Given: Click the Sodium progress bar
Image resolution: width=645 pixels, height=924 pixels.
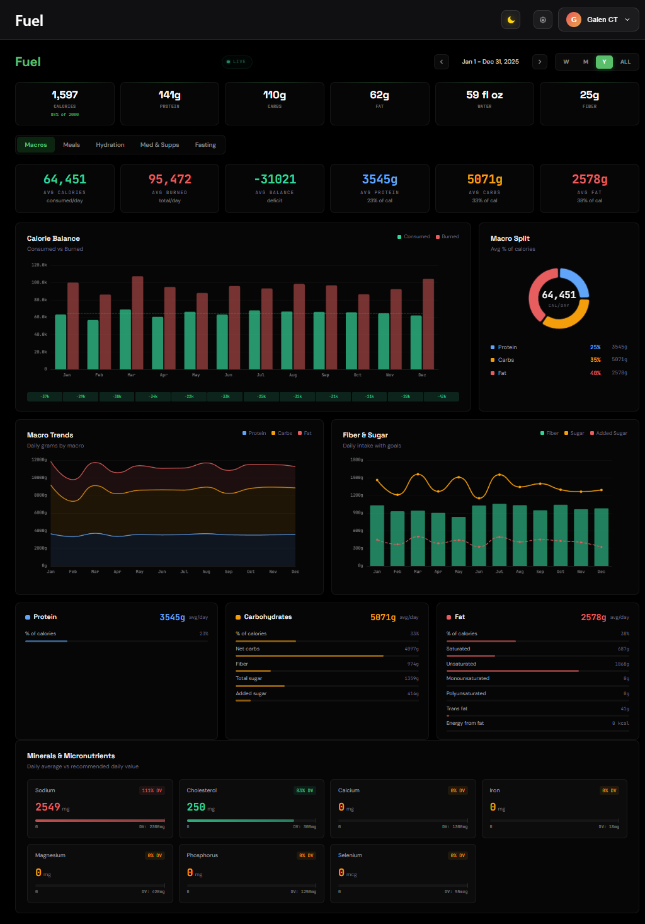Looking at the screenshot, I should click(100, 821).
